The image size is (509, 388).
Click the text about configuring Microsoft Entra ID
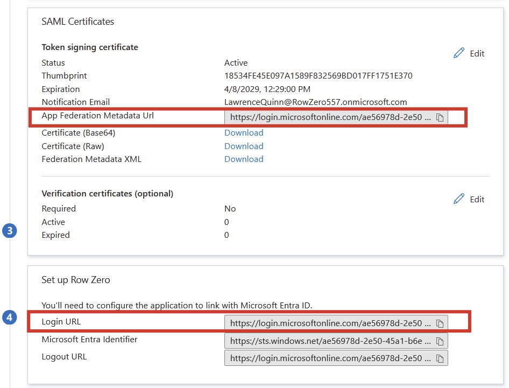[177, 306]
